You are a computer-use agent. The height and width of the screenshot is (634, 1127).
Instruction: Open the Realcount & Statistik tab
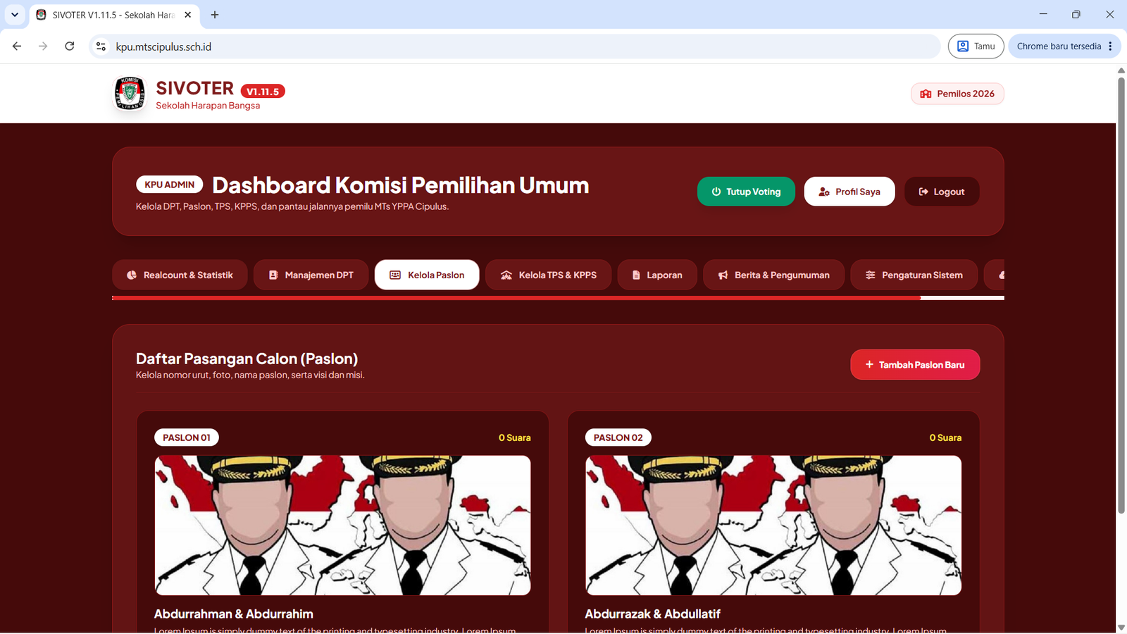[180, 275]
